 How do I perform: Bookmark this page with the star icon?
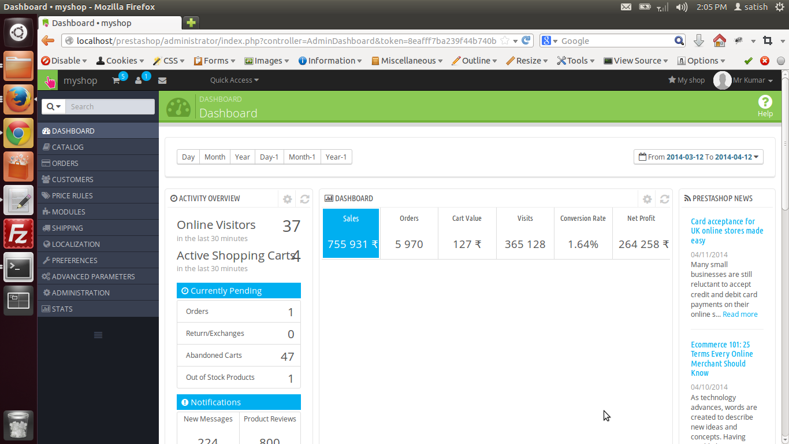click(505, 40)
